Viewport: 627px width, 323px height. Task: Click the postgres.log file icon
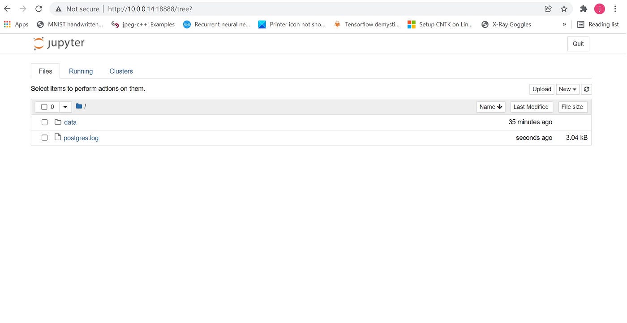57,137
